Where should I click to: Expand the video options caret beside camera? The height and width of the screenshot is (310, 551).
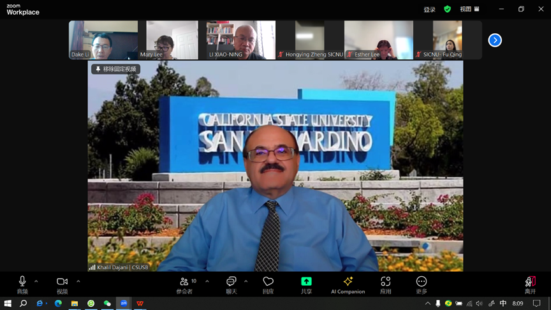pyautogui.click(x=78, y=281)
